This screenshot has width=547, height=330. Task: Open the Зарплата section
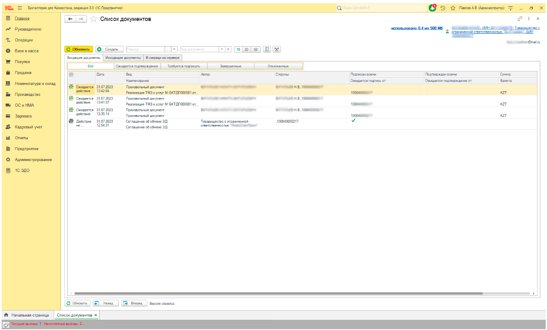coord(23,116)
